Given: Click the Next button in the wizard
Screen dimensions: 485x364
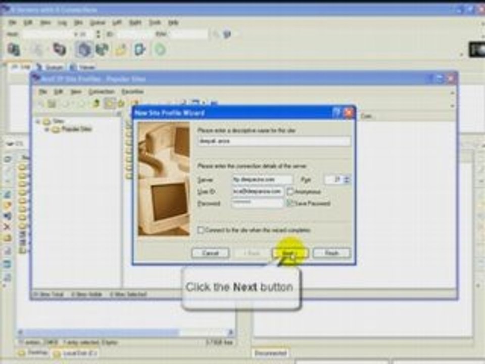Looking at the screenshot, I should (x=290, y=253).
